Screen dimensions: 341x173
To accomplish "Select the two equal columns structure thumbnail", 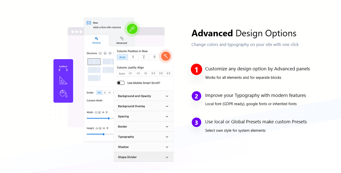I will click(94, 62).
